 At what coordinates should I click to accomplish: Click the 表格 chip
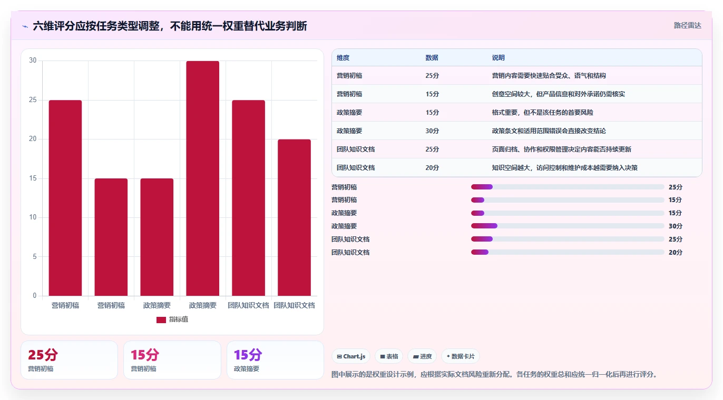pyautogui.click(x=389, y=356)
